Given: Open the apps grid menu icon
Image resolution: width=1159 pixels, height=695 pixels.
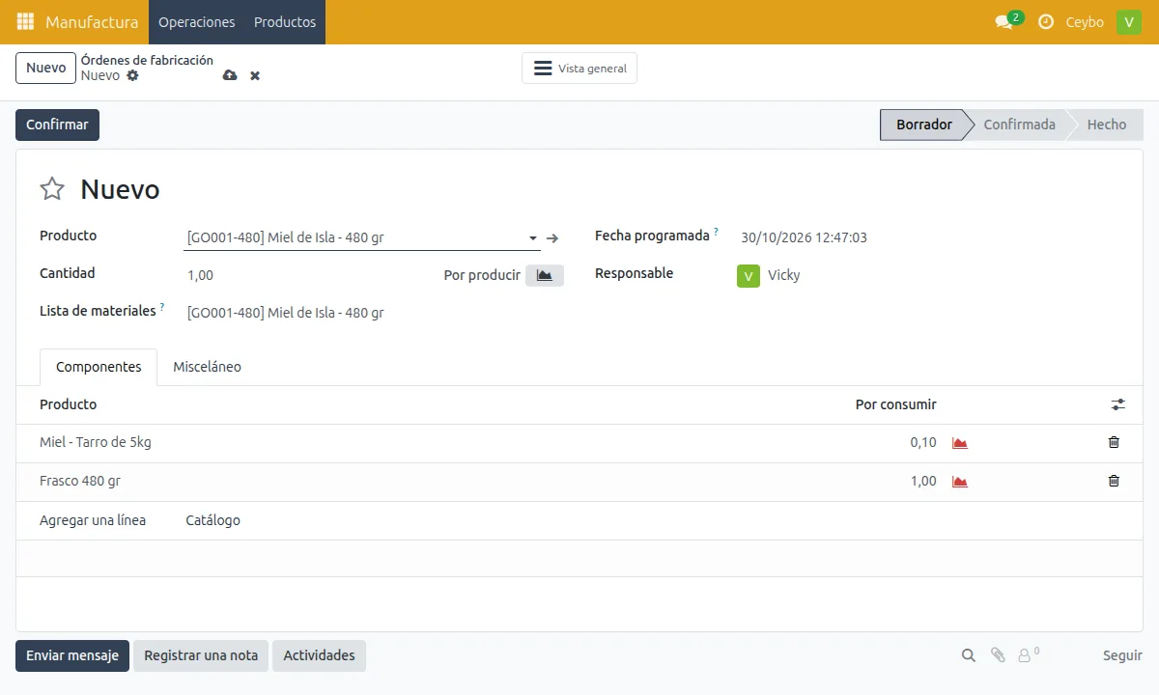Looking at the screenshot, I should [x=25, y=21].
